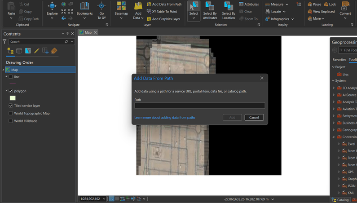Open Learn more about adding data link
This screenshot has width=357, height=203.
(165, 118)
